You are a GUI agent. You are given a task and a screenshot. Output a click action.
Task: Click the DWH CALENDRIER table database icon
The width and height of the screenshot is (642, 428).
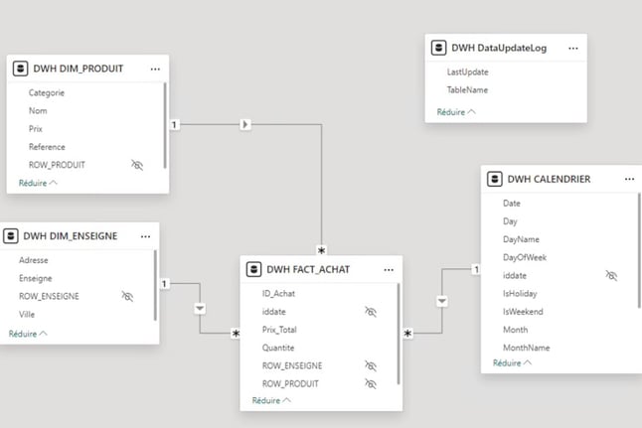pyautogui.click(x=495, y=179)
